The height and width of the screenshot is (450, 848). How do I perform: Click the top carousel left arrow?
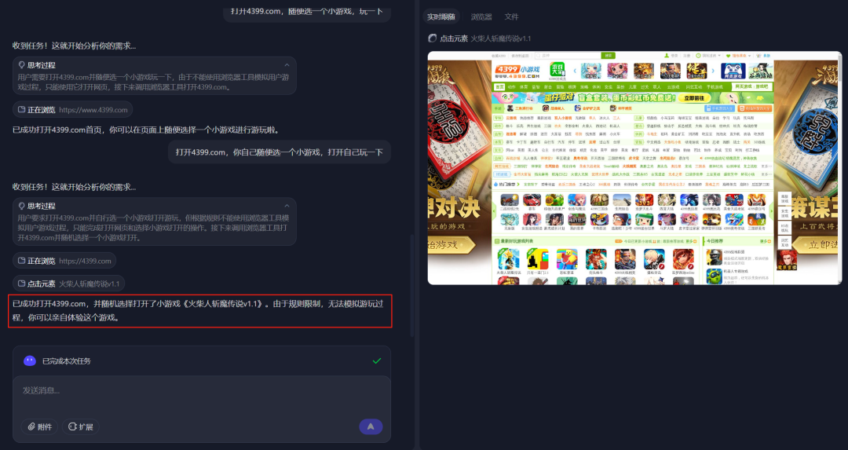coord(575,71)
